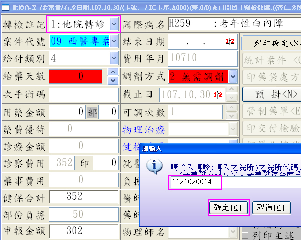Click the 結束日期 date field
301x240 pixels.
(196, 41)
